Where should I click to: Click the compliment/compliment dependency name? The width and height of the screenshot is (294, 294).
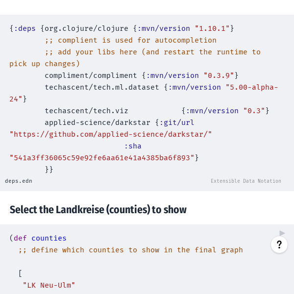pos(91,75)
